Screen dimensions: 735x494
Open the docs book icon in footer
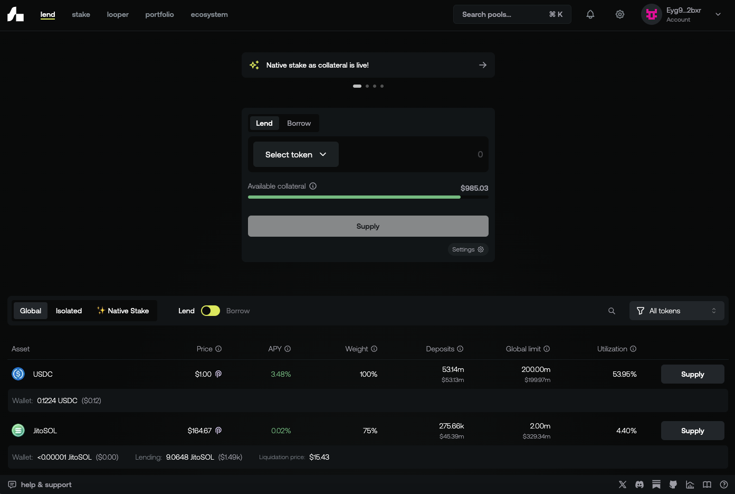coord(707,484)
